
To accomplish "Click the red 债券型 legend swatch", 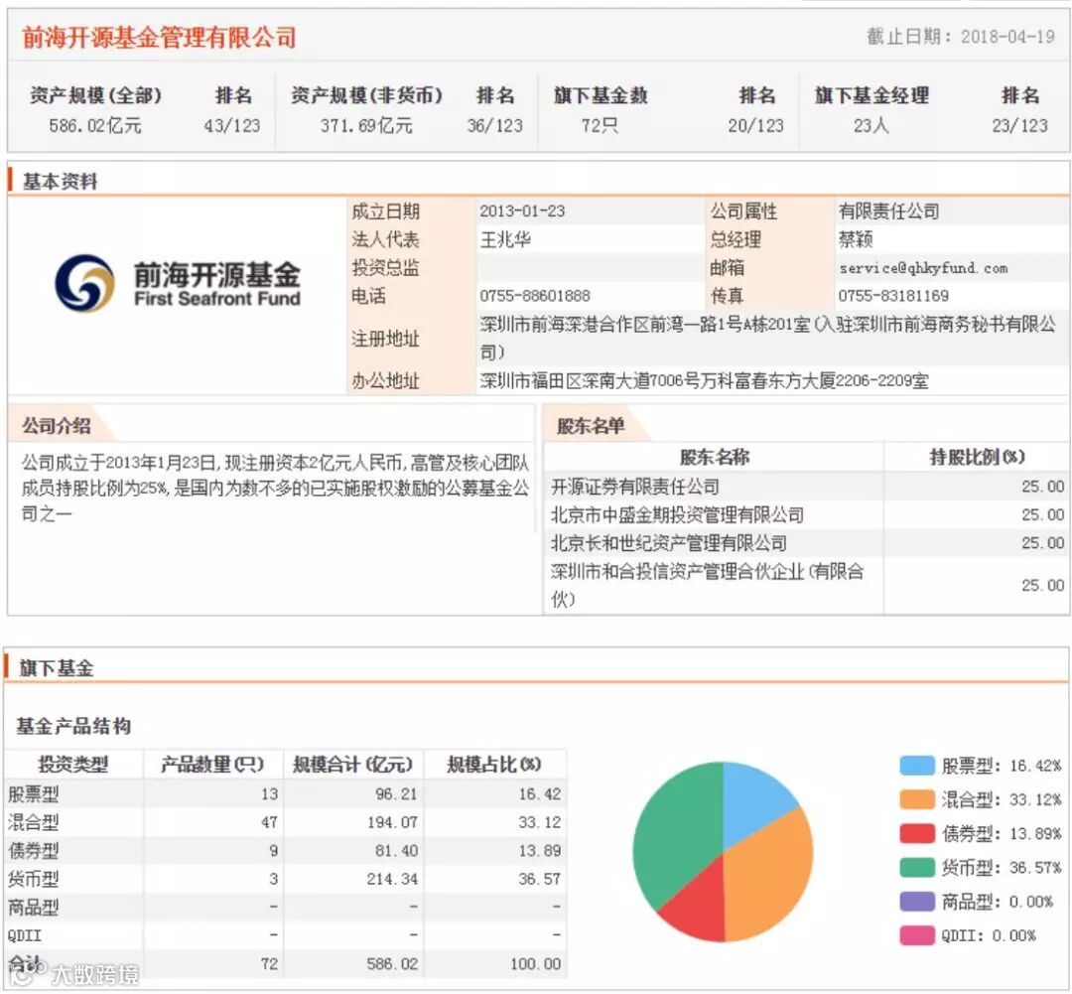I will pyautogui.click(x=917, y=833).
